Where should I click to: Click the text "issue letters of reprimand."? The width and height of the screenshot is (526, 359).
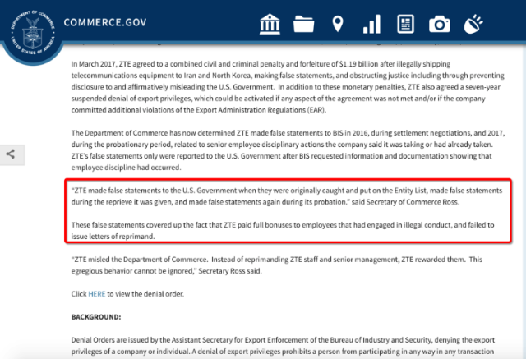pyautogui.click(x=113, y=237)
